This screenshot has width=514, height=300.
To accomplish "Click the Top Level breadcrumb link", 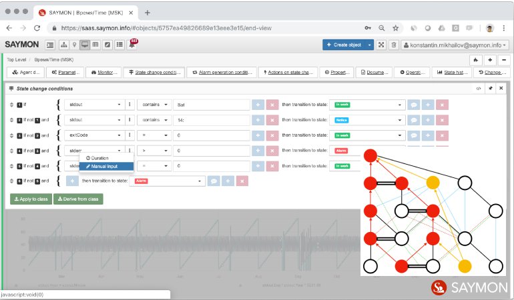I will (x=17, y=59).
